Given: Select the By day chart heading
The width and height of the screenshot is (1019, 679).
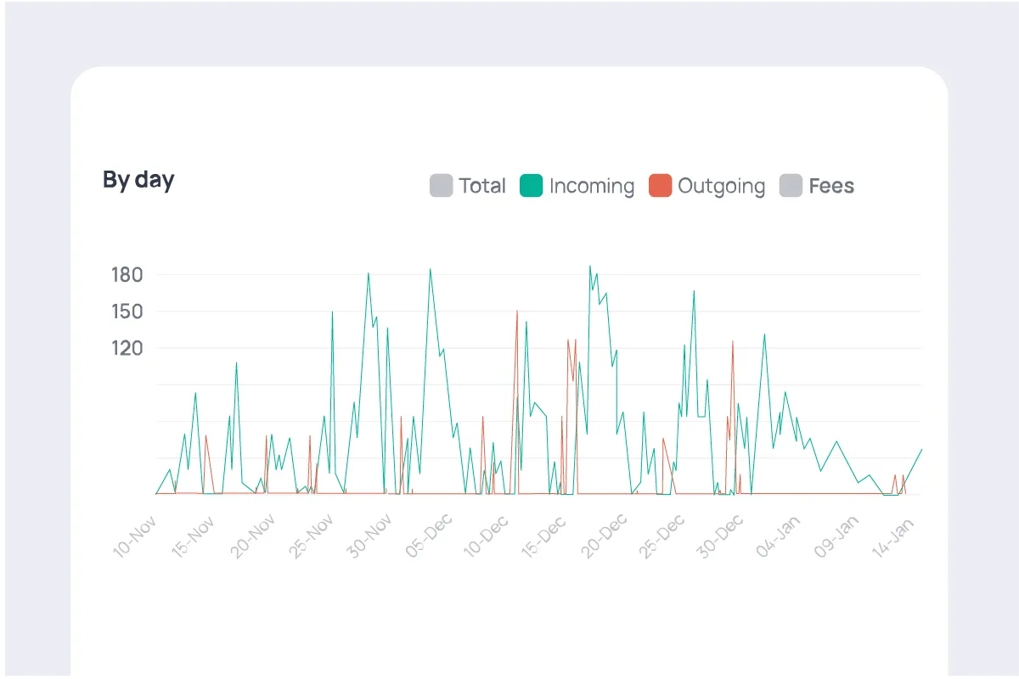Looking at the screenshot, I should 138,180.
